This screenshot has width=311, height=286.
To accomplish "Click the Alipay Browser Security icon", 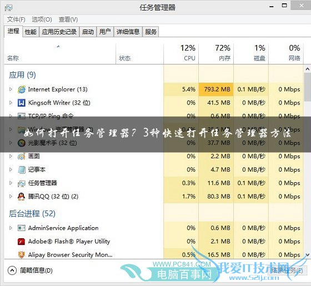I will pyautogui.click(x=22, y=255).
